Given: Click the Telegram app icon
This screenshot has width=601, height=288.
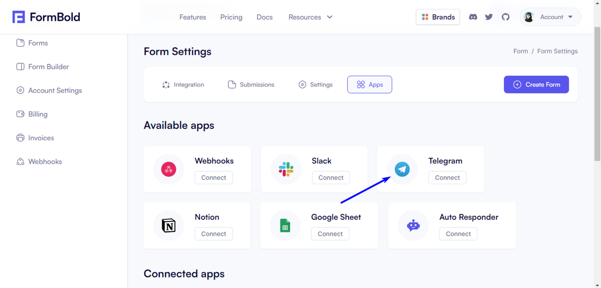Looking at the screenshot, I should 402,169.
